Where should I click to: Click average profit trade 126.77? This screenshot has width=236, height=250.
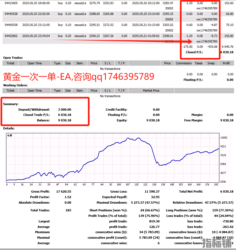[154, 227]
